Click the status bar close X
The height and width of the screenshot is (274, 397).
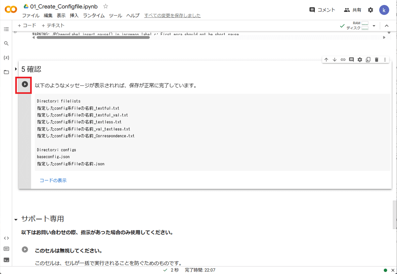(392, 270)
